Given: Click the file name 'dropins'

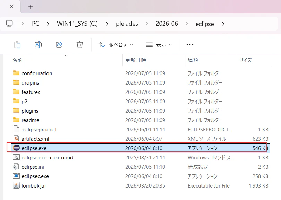Looking at the screenshot, I should point(30,83).
